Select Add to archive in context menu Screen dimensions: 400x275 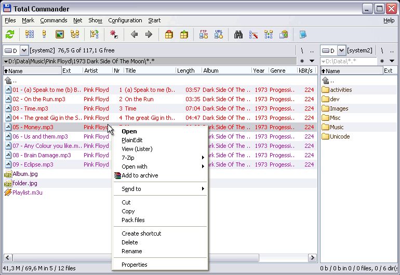coord(139,175)
